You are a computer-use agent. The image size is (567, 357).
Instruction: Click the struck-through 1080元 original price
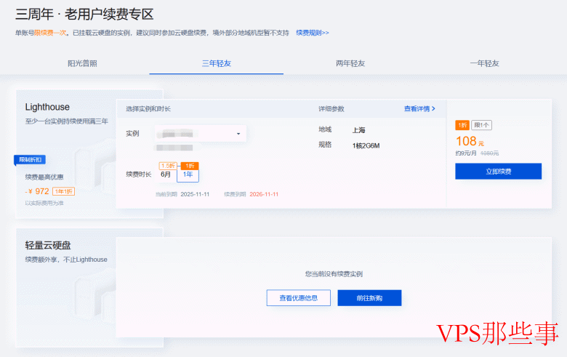(489, 153)
